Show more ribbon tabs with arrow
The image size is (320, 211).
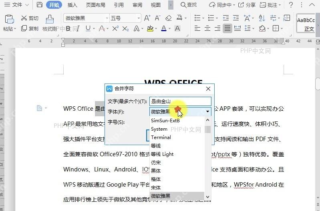tap(171, 5)
